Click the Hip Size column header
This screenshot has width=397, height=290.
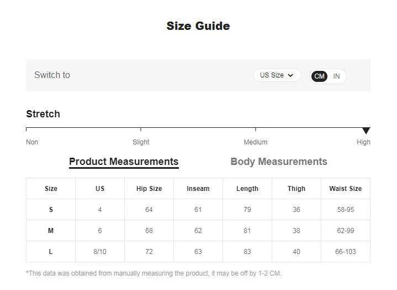[149, 189]
